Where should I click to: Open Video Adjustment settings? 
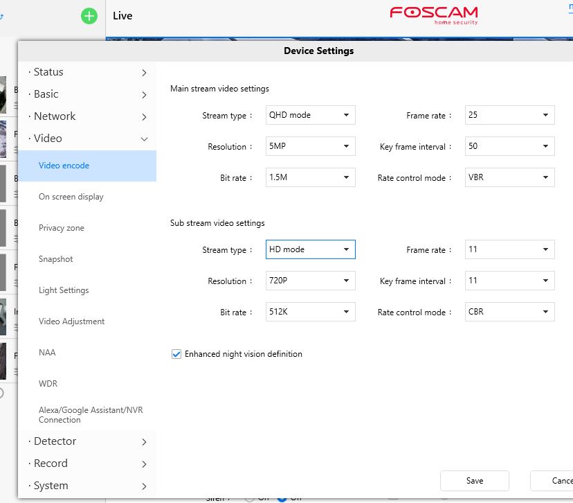point(87,321)
